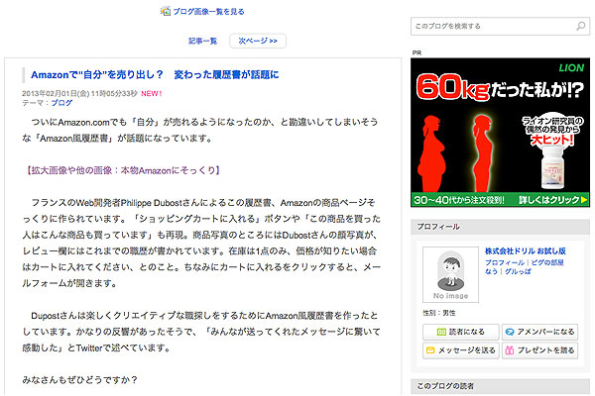The width and height of the screenshot is (595, 396).
Task: Click the yellow envelope icon on メッセージを送る
Action: 430,350
